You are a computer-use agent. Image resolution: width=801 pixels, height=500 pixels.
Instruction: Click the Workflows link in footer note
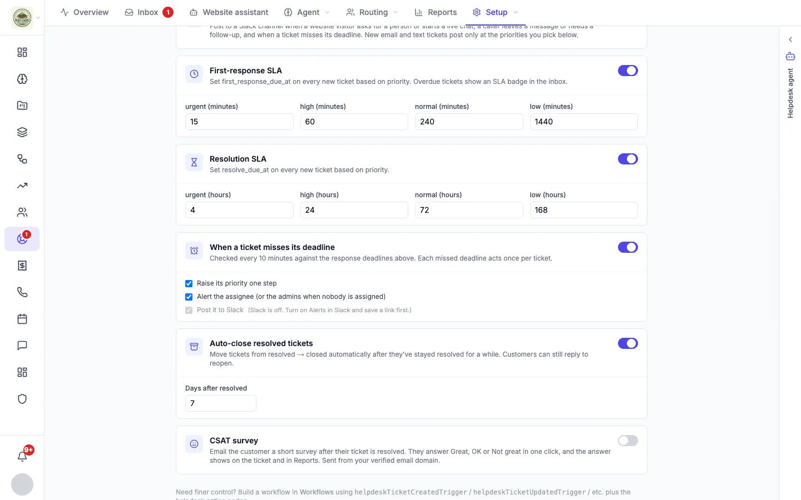click(317, 492)
